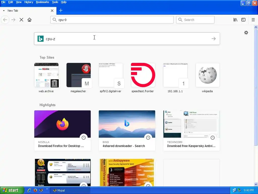Open the Antispyware highlight card thumbnail
The image size is (258, 194).
(127, 173)
